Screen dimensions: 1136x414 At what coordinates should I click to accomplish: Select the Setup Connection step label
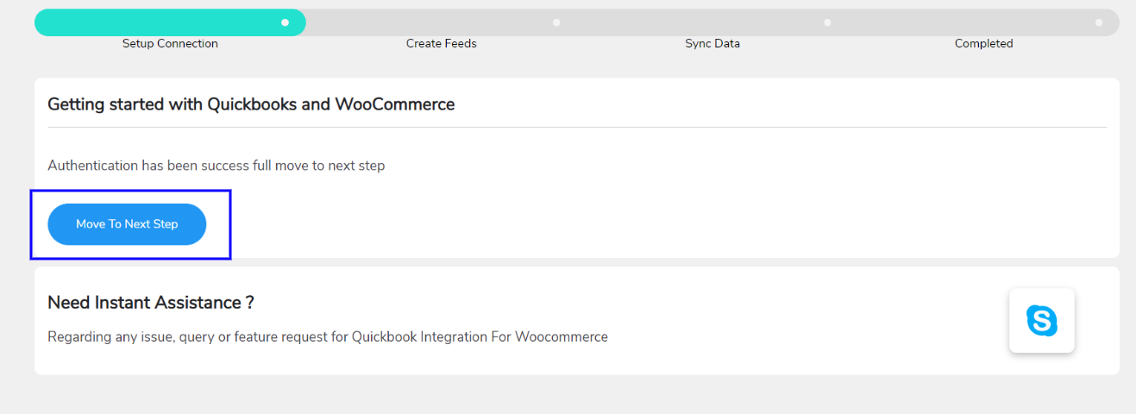(170, 43)
